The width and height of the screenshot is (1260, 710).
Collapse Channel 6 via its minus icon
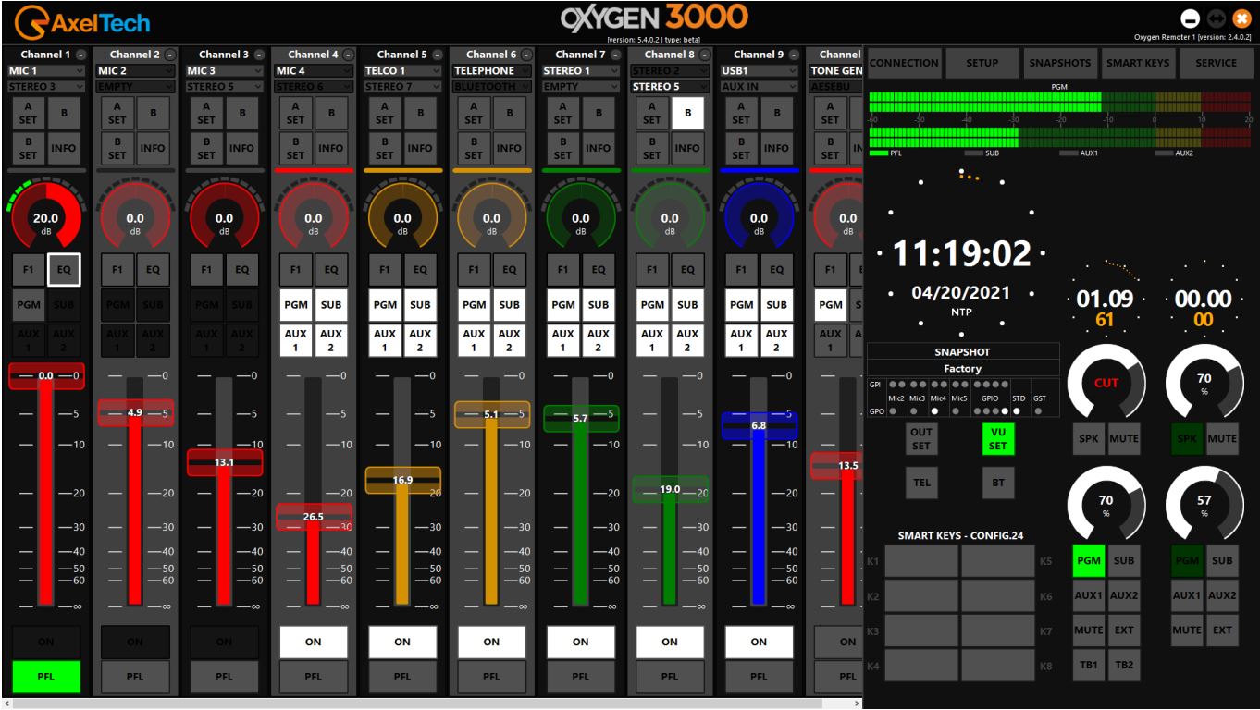(526, 55)
